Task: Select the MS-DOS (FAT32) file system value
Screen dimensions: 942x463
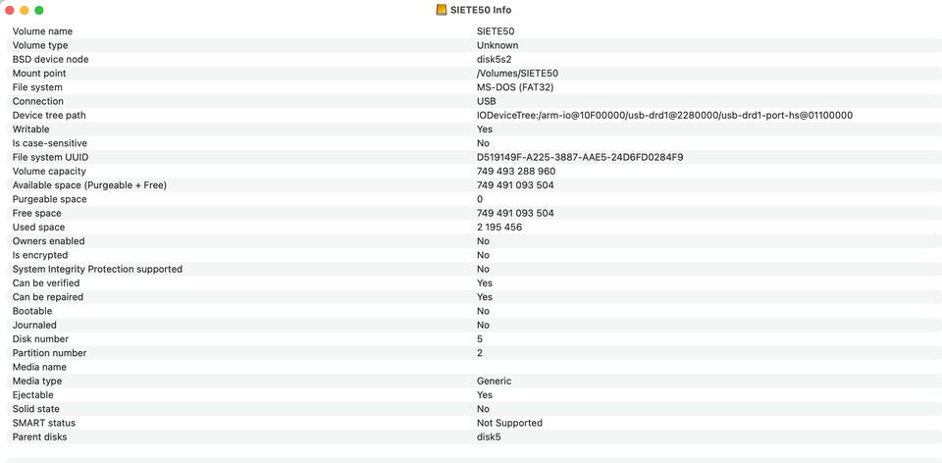Action: 515,87
